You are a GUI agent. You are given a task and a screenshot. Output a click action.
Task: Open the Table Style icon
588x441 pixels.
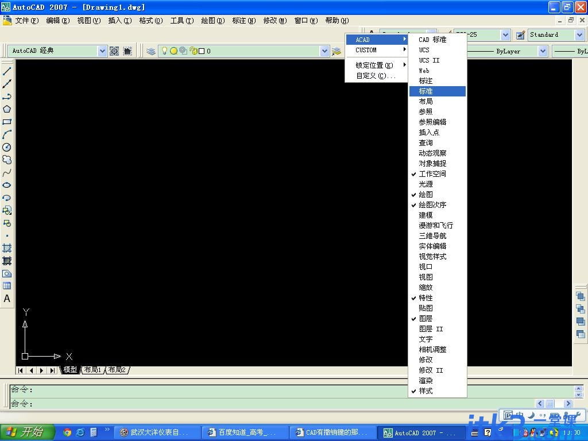click(x=520, y=35)
